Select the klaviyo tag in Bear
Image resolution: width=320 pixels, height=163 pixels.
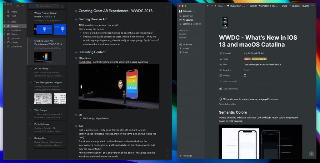coord(15,34)
